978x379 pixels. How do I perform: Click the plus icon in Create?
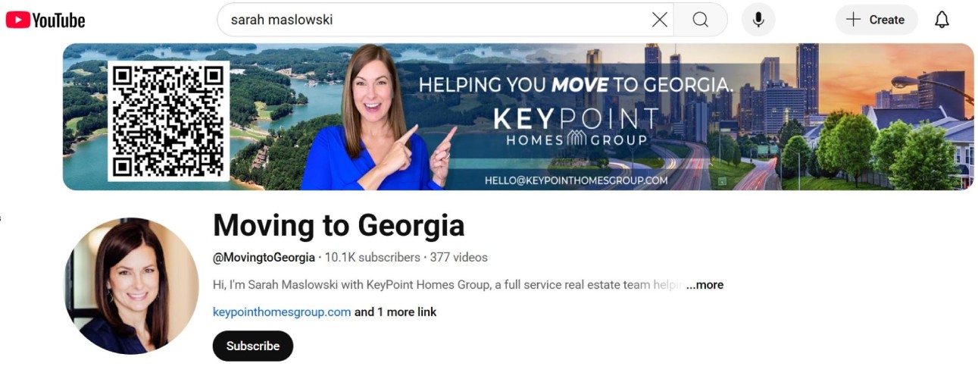pyautogui.click(x=854, y=20)
